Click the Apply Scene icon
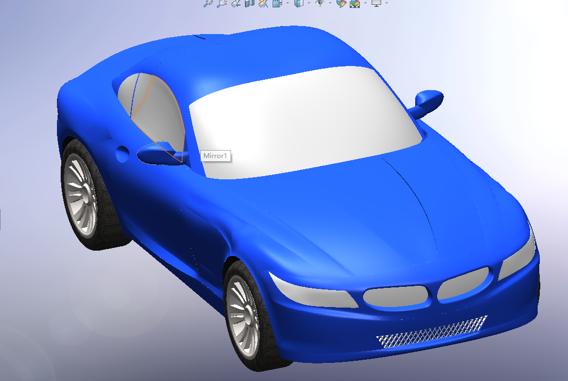The width and height of the screenshot is (568, 381). (355, 4)
